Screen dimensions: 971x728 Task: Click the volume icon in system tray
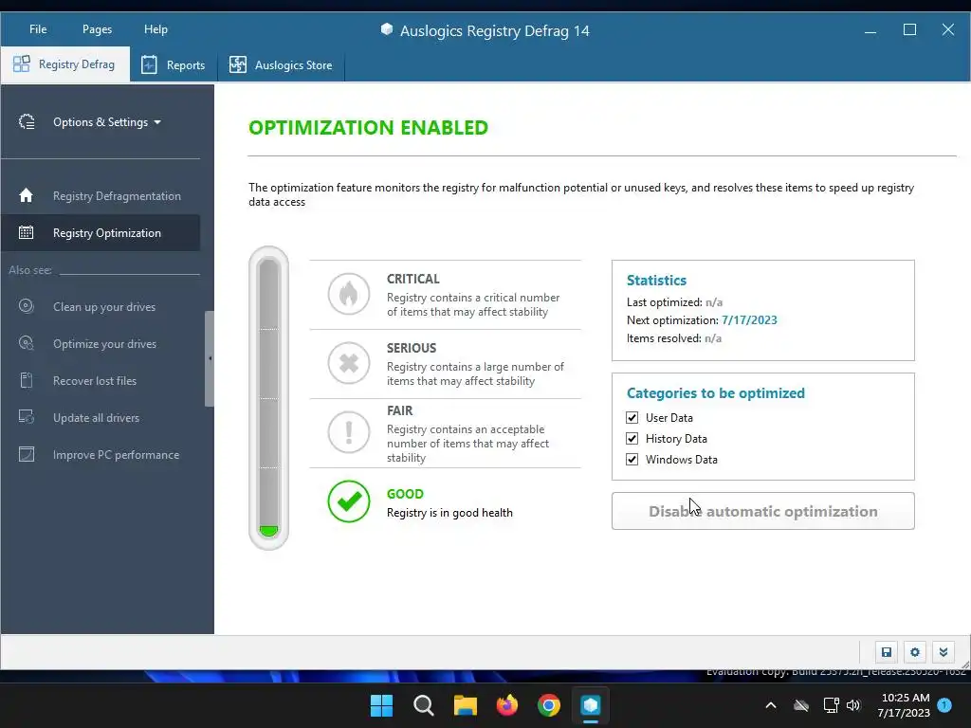[x=853, y=705]
